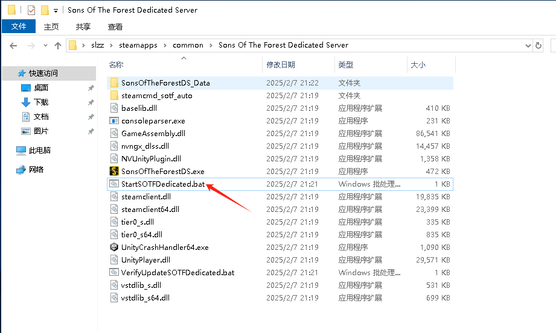Sort files by 类型 column header
The height and width of the screenshot is (333, 556).
click(345, 65)
